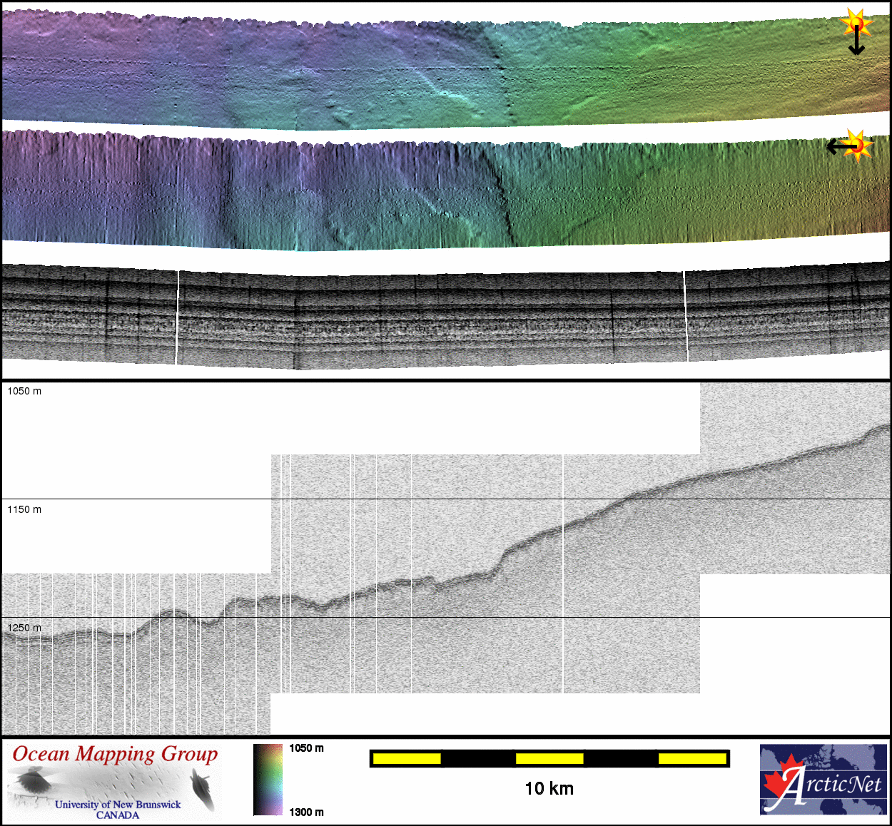Image resolution: width=892 pixels, height=826 pixels.
Task: Click the rightmost yellow segment of scale bar
Action: (x=692, y=758)
